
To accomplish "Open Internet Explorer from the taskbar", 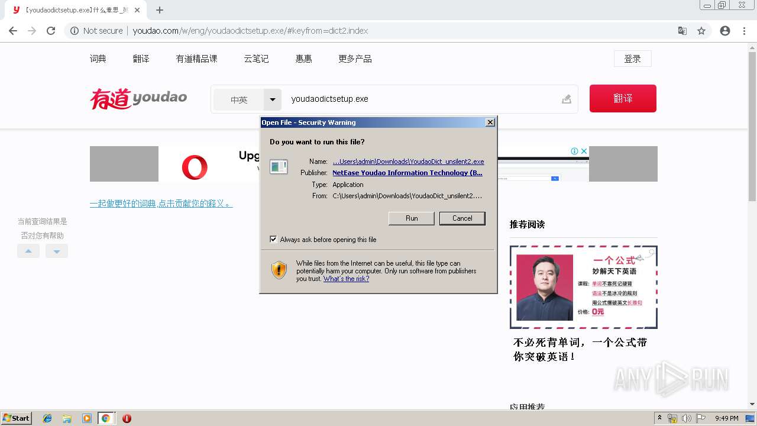I will click(x=47, y=418).
